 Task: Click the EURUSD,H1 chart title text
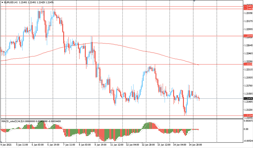pyautogui.click(x=11, y=3)
